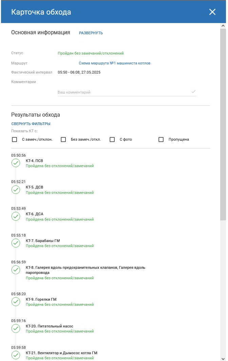Open the КТ-21. Вентилятор и Дымосос entry
The height and width of the screenshot is (361, 228).
pyautogui.click(x=61, y=353)
